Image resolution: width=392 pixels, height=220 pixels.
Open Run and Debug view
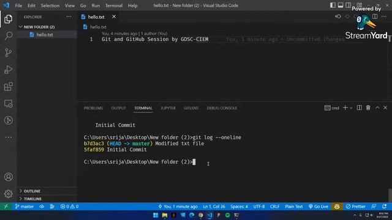pos(8,70)
